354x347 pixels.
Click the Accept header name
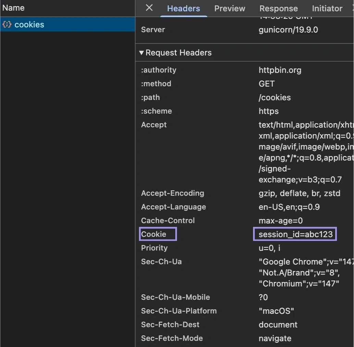154,125
